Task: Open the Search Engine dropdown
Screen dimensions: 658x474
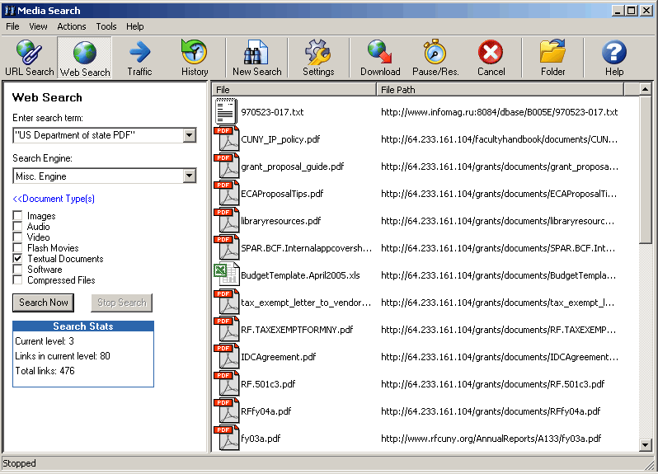Action: pos(190,176)
